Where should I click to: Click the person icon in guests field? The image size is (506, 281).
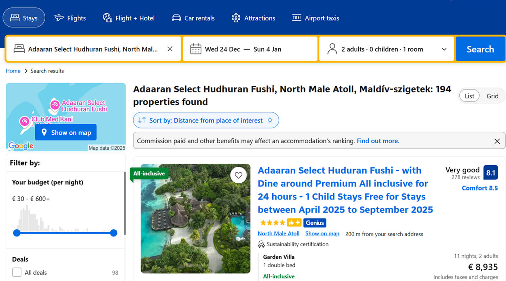pyautogui.click(x=332, y=49)
